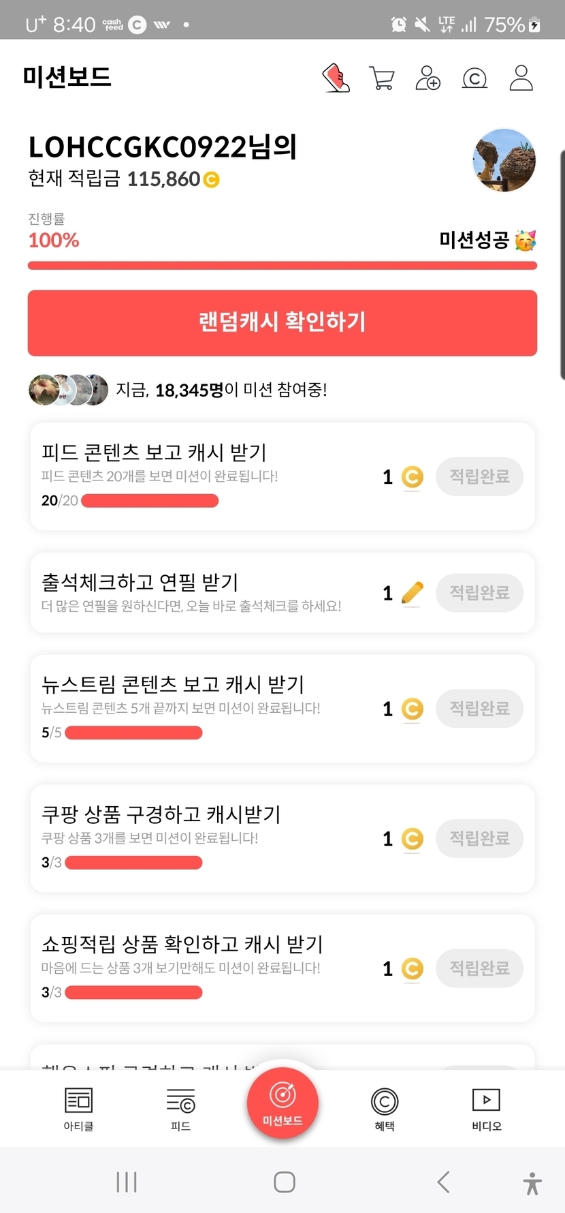Screen dimensions: 565x1213
Task: Open the shopping cart icon
Action: (x=381, y=78)
